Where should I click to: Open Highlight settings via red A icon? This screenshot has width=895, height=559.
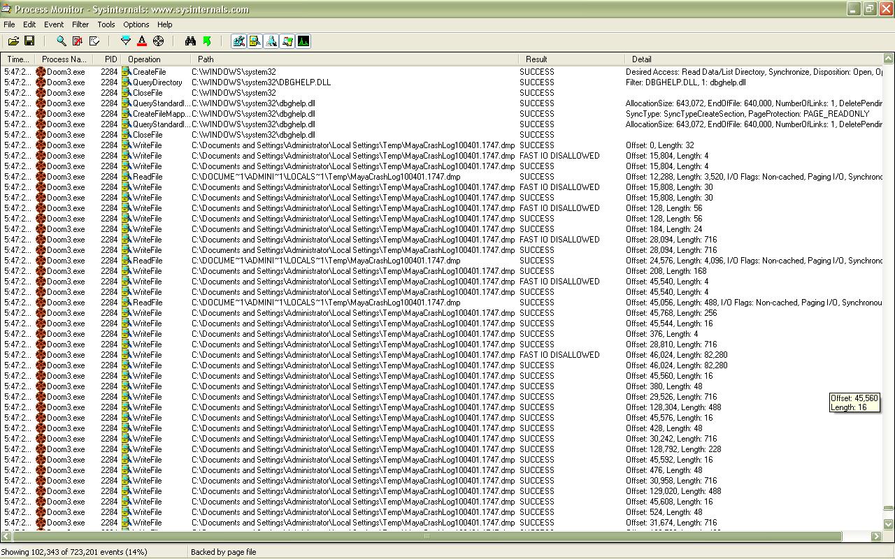click(x=142, y=41)
